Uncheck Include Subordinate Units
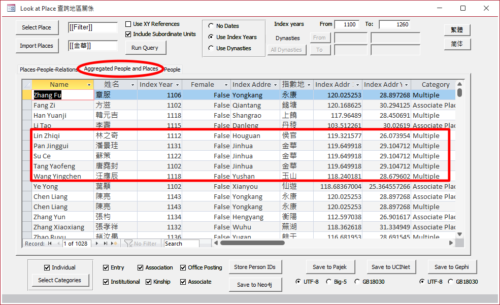The image size is (500, 305). click(128, 34)
